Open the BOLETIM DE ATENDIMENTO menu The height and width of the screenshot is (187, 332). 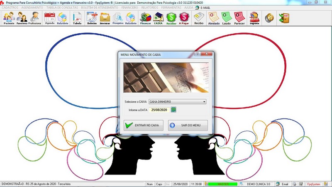point(100,7)
